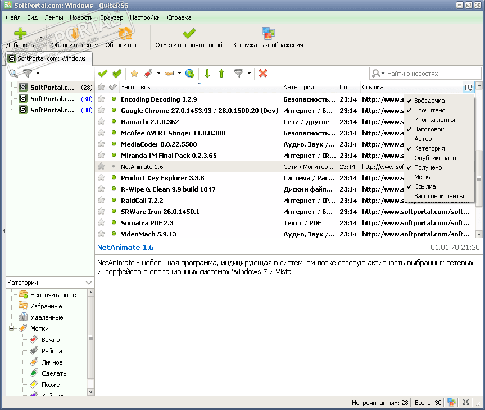The width and height of the screenshot is (485, 410).
Task: Uncheck Ссылка column in the menu
Action: pyautogui.click(x=439, y=186)
